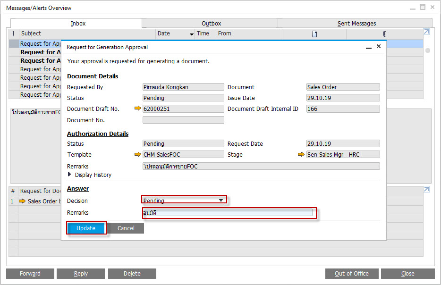Switch to the Outbox tab
Viewport: 441px width, 285px height.
tap(210, 24)
